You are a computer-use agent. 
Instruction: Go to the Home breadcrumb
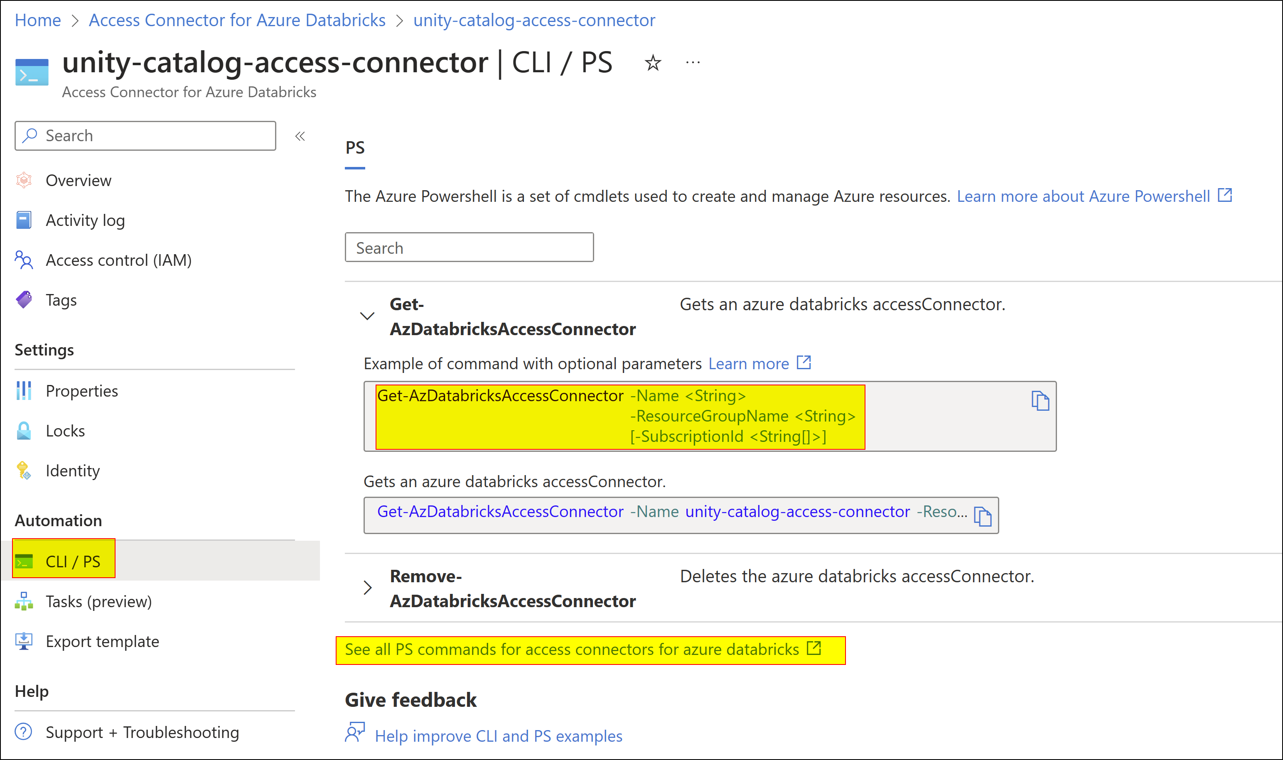[x=38, y=20]
